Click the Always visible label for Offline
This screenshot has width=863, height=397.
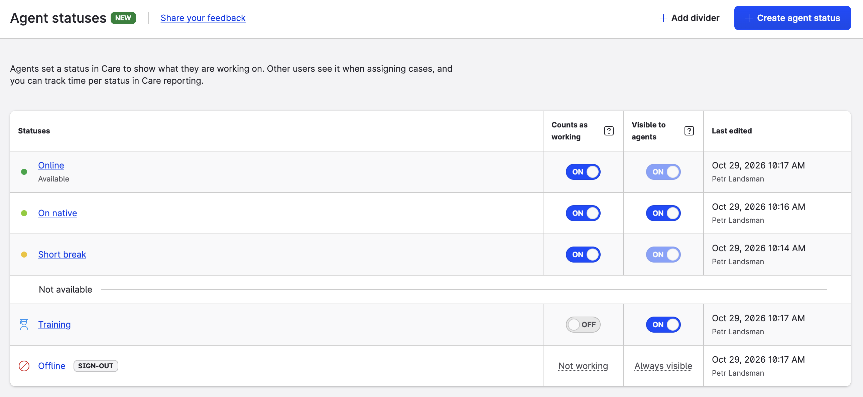pyautogui.click(x=663, y=366)
